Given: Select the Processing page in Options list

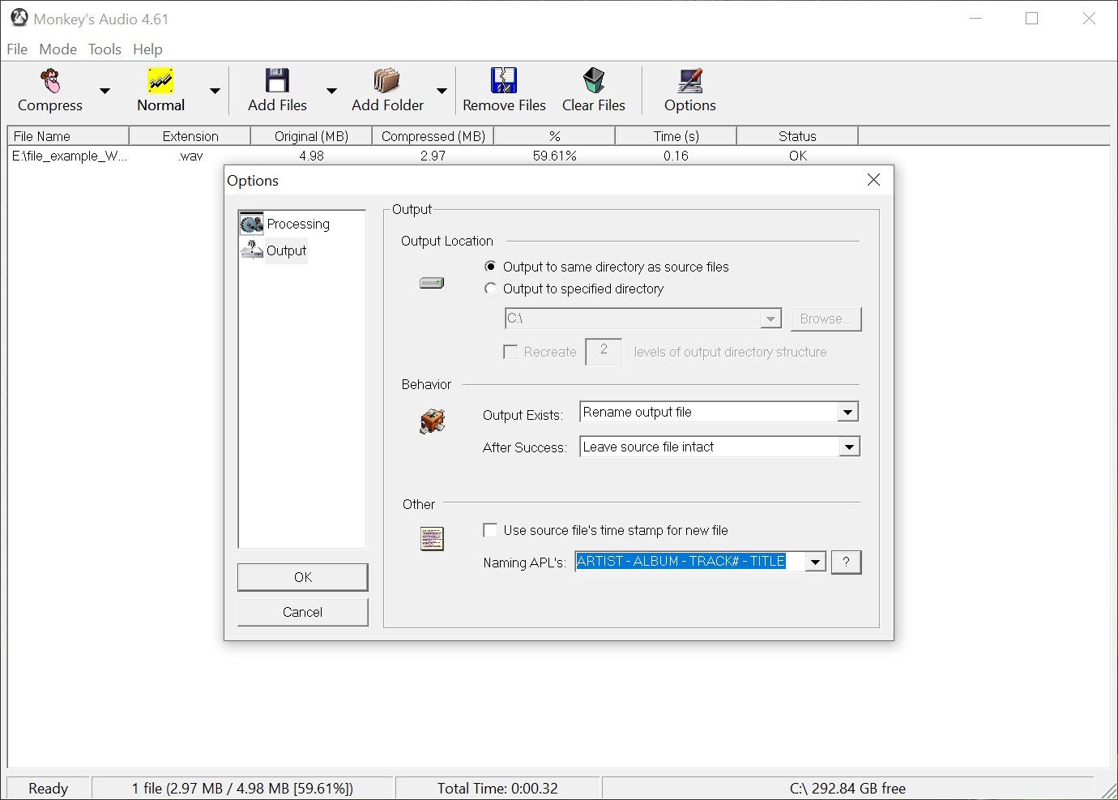Looking at the screenshot, I should (297, 224).
